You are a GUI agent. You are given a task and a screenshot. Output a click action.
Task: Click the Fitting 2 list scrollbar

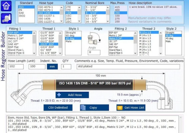[x=135, y=43]
